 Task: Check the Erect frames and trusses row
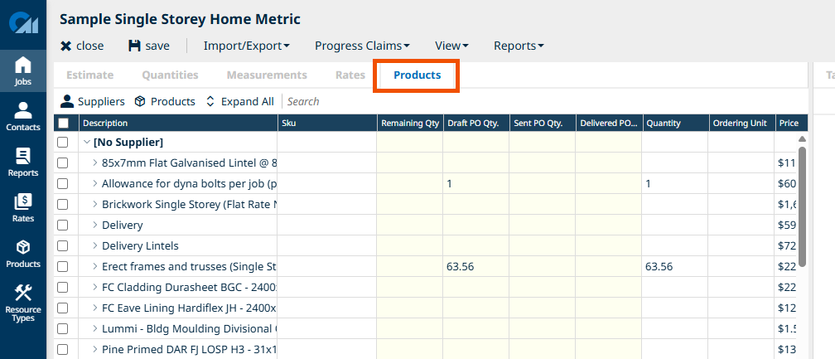[63, 266]
